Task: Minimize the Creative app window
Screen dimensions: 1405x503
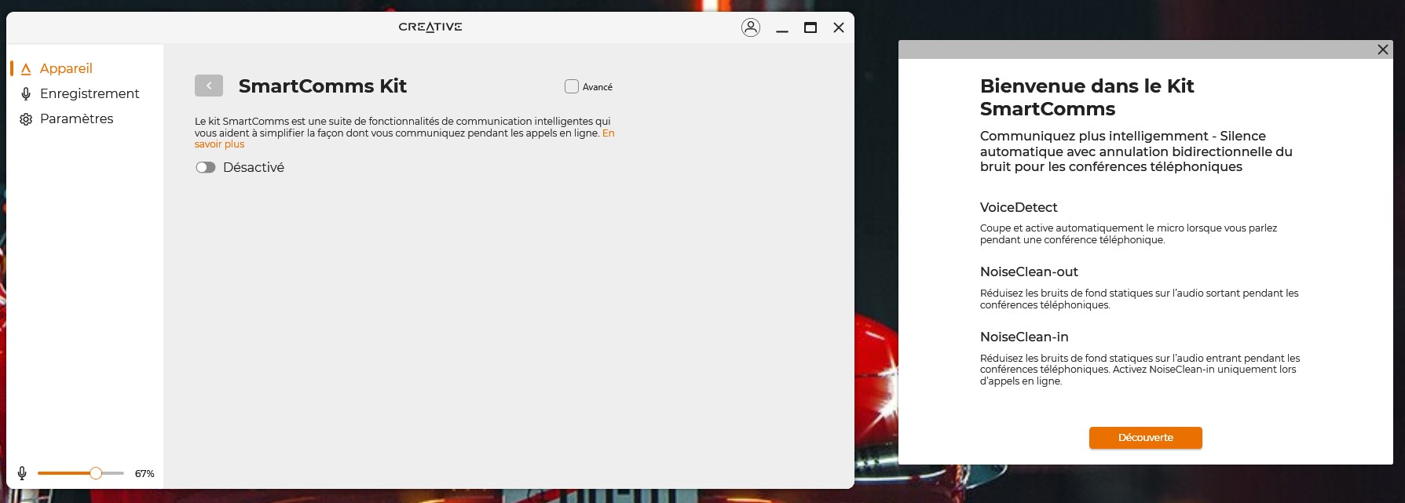Action: click(781, 28)
